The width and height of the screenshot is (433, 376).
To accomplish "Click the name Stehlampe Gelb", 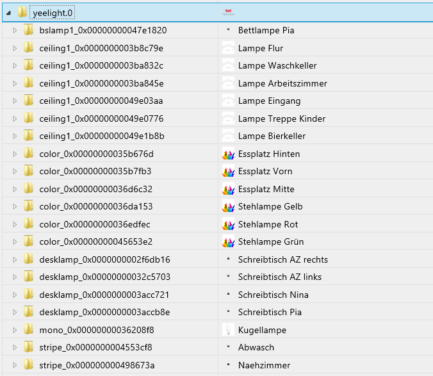I will pos(270,207).
